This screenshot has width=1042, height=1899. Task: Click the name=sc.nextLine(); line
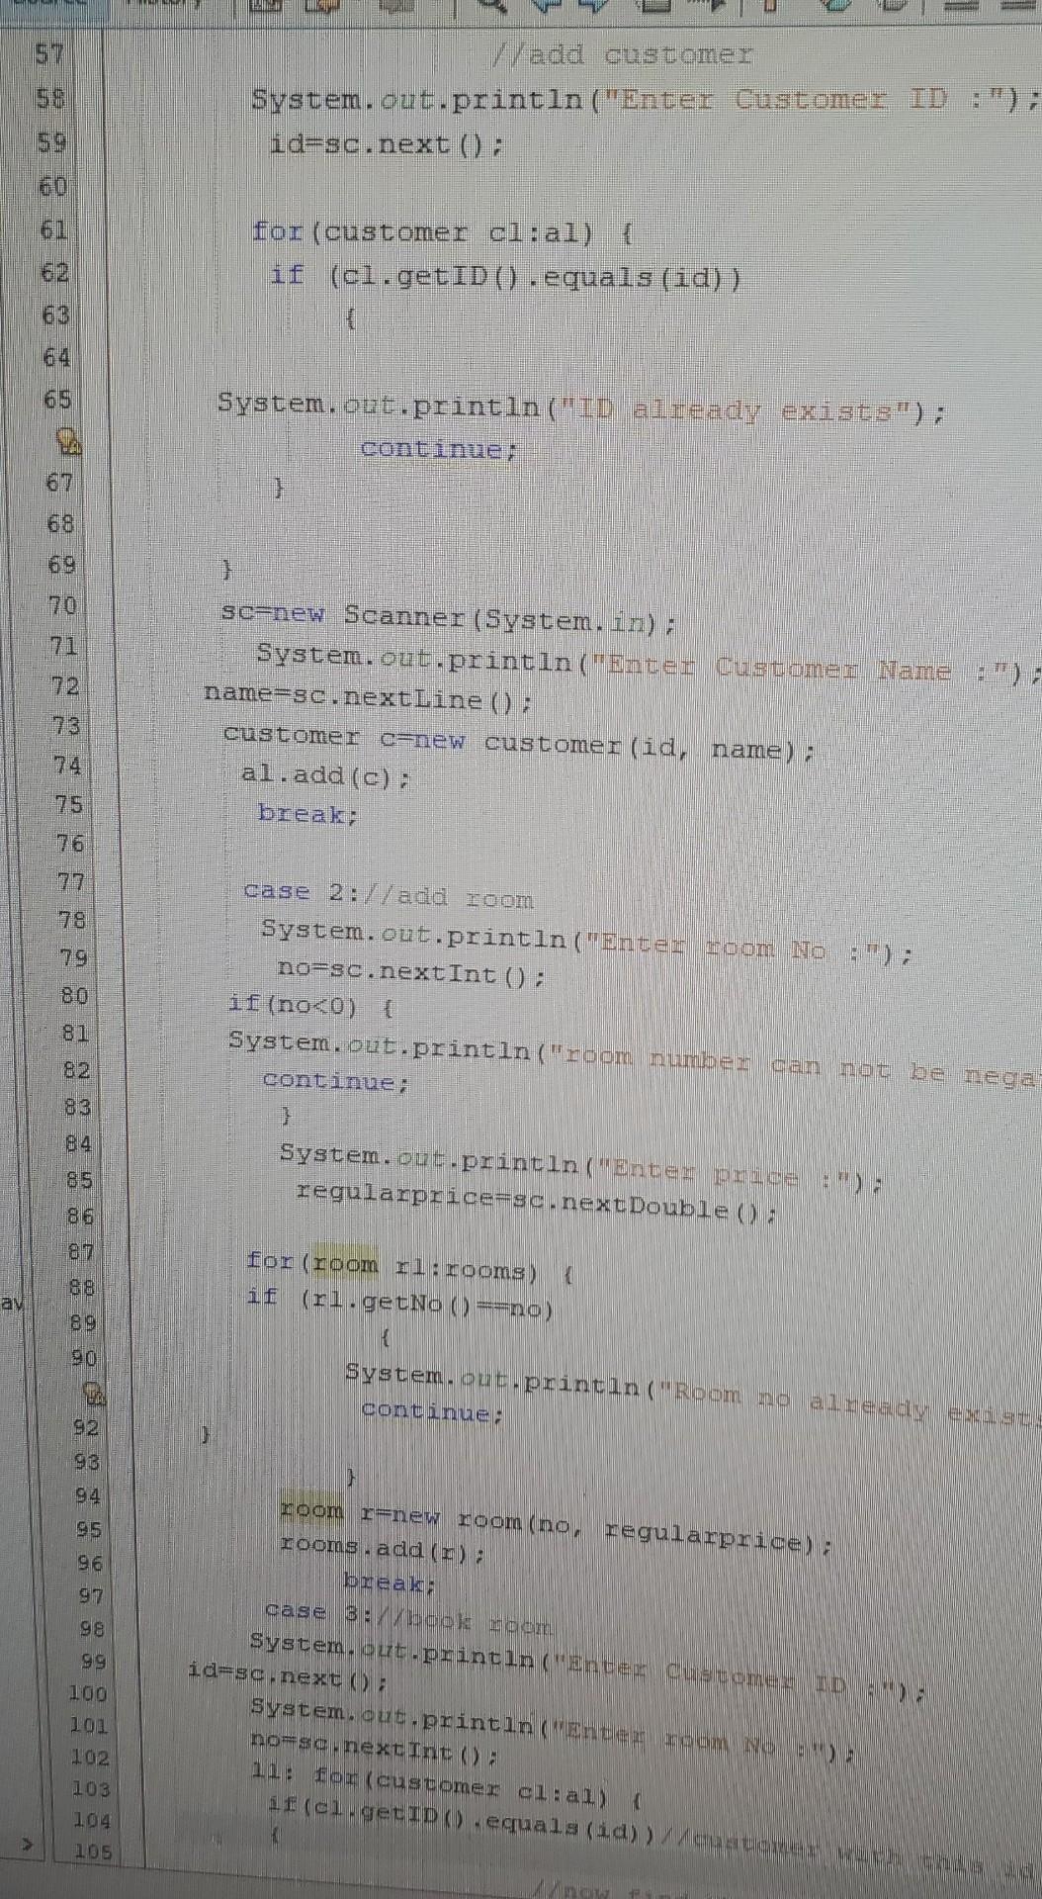[369, 696]
